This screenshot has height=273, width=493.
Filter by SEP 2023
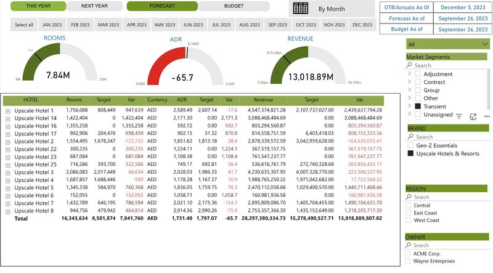(x=278, y=25)
